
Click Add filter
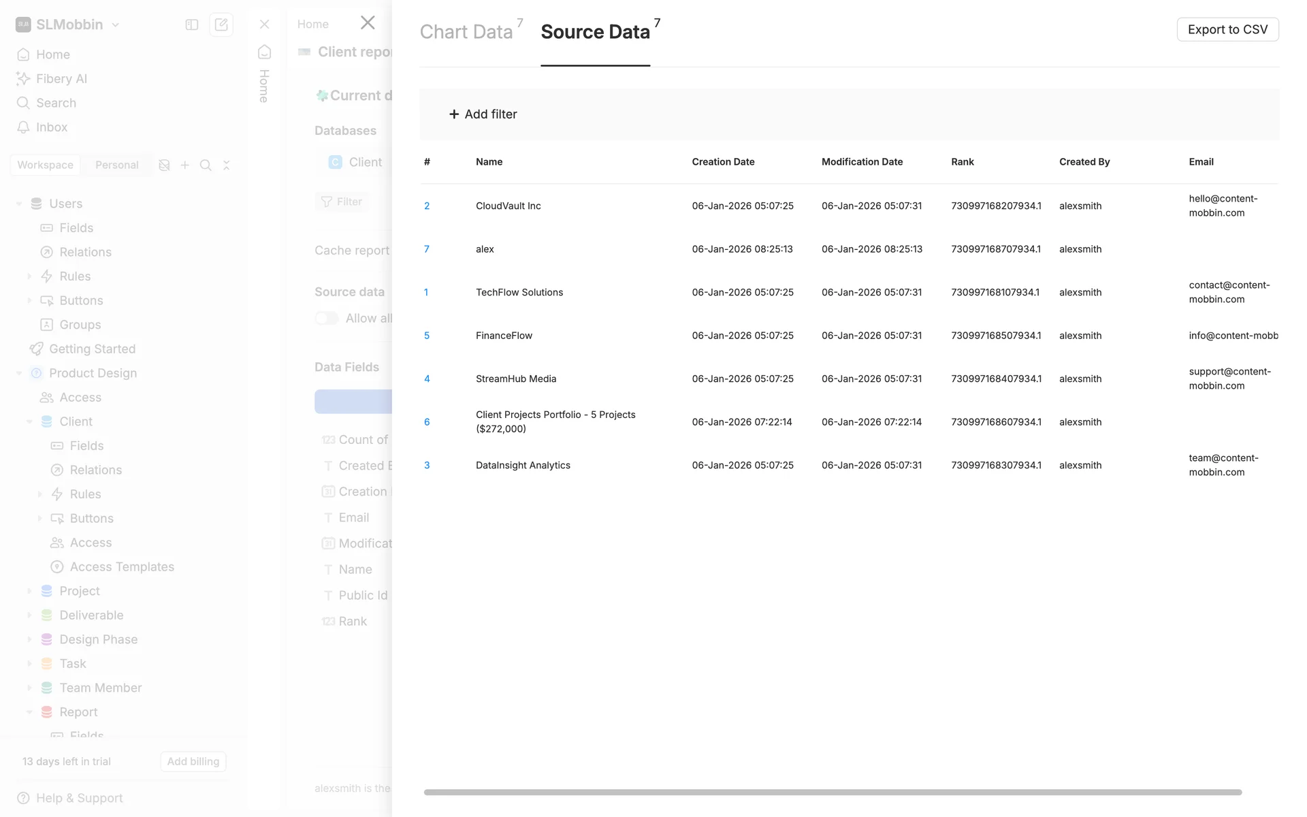pos(483,114)
